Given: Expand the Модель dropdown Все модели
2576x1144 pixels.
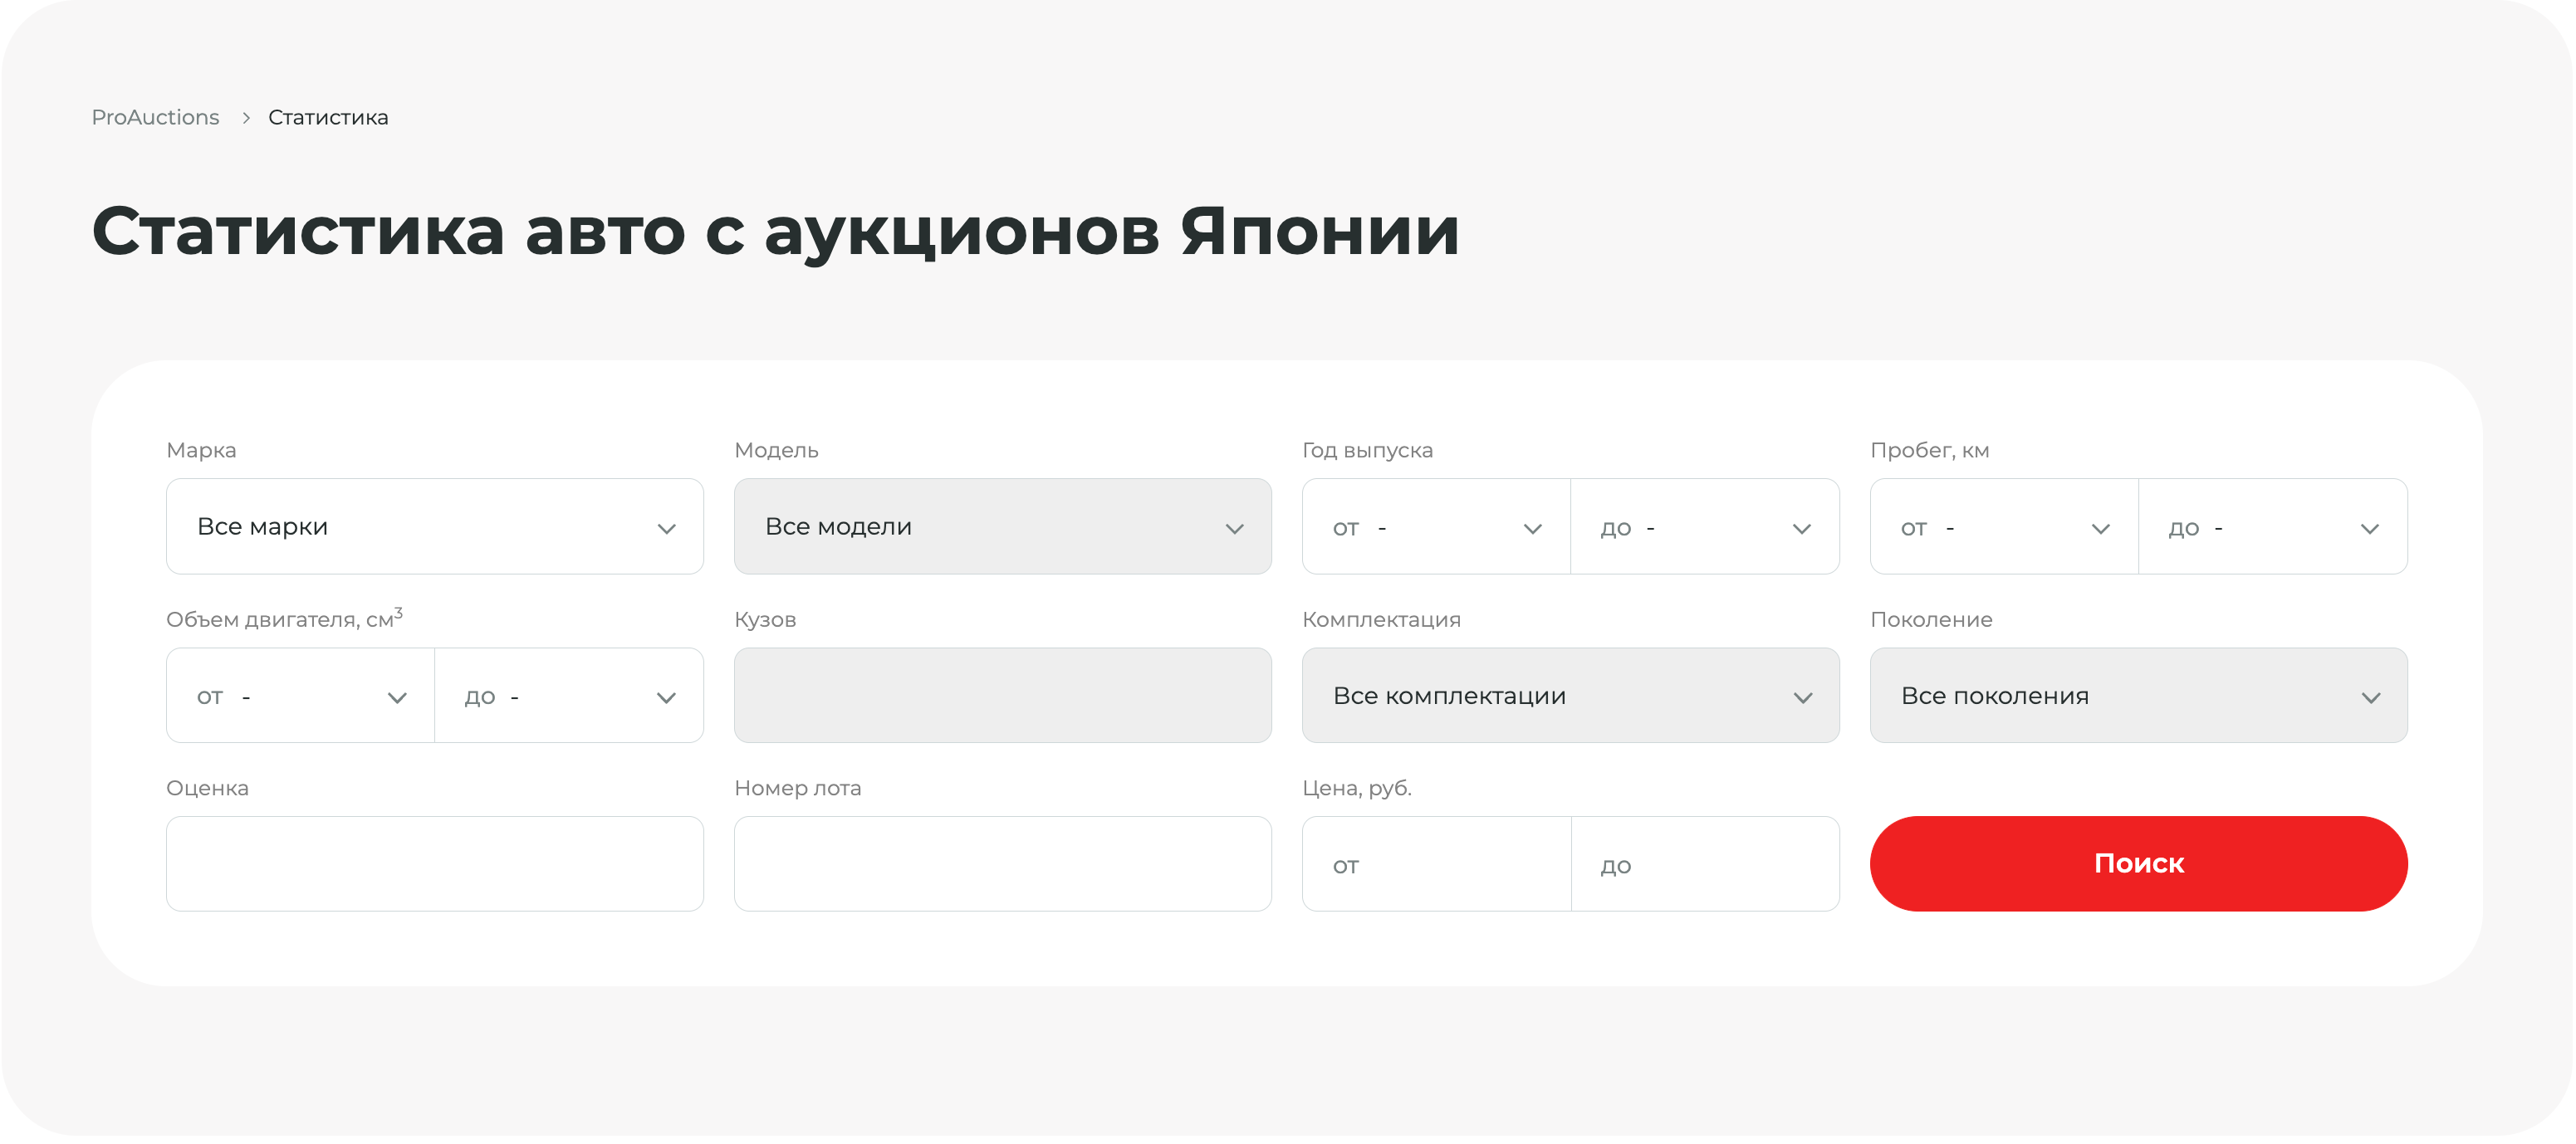Looking at the screenshot, I should pos(1002,526).
